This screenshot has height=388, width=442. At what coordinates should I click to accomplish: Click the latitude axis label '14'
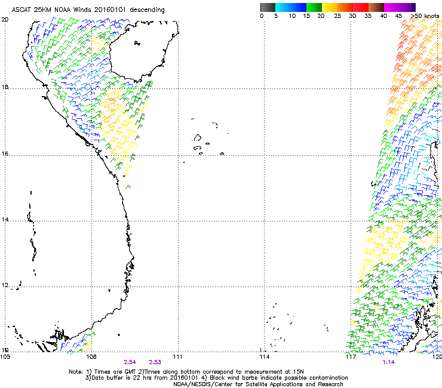pos(5,219)
